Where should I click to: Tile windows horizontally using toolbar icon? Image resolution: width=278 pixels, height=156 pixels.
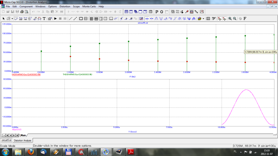(x=126, y=12)
